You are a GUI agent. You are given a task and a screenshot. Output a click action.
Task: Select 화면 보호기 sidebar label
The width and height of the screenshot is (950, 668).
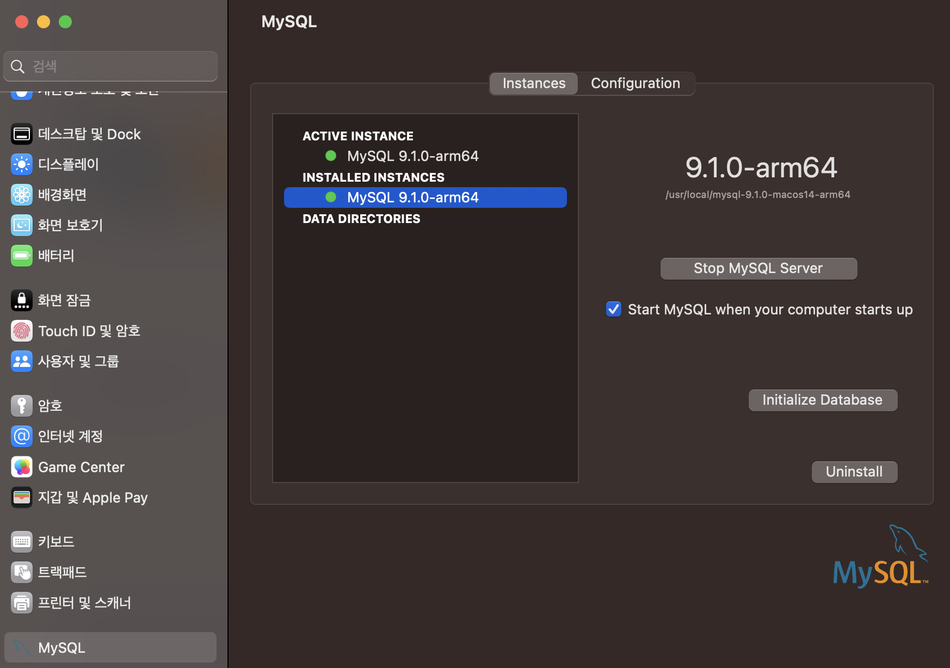pyautogui.click(x=70, y=225)
